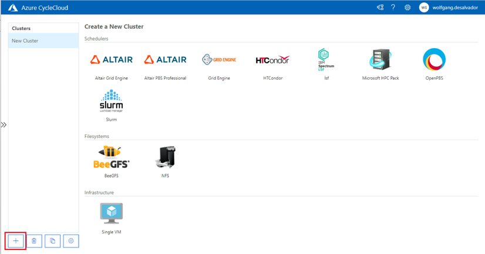Click the WS user avatar

[424, 8]
